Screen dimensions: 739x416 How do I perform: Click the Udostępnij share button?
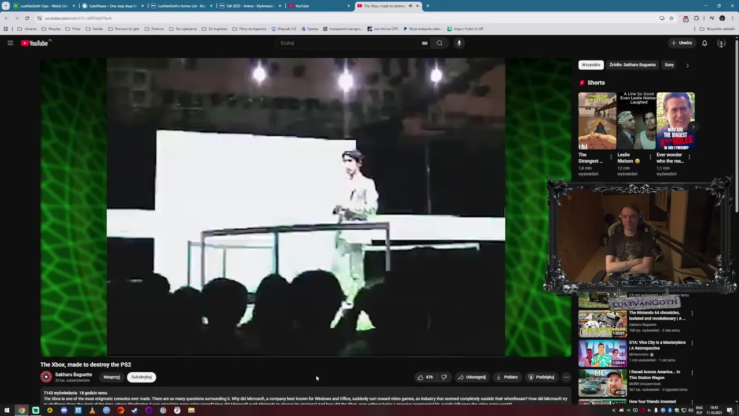tap(472, 377)
